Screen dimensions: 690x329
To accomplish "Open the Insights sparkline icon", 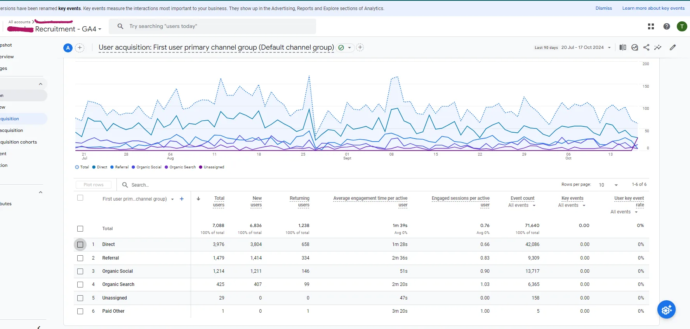I will (x=658, y=47).
